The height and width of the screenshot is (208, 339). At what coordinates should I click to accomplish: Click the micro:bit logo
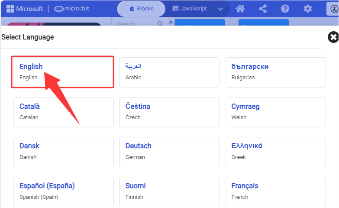coord(71,9)
